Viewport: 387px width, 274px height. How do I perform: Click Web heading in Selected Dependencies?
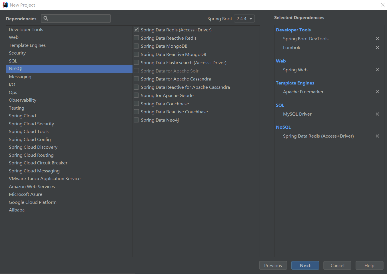(281, 61)
